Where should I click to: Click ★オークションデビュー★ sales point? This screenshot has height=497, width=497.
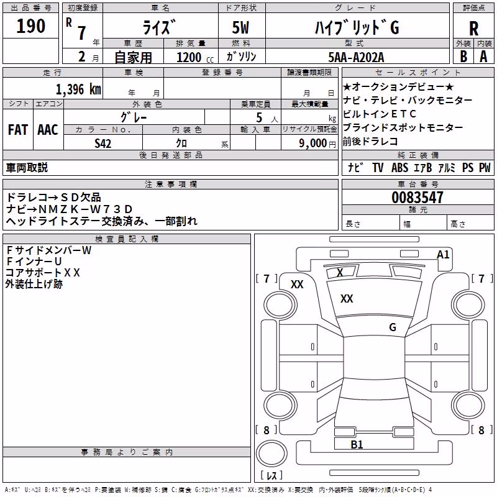(x=398, y=86)
